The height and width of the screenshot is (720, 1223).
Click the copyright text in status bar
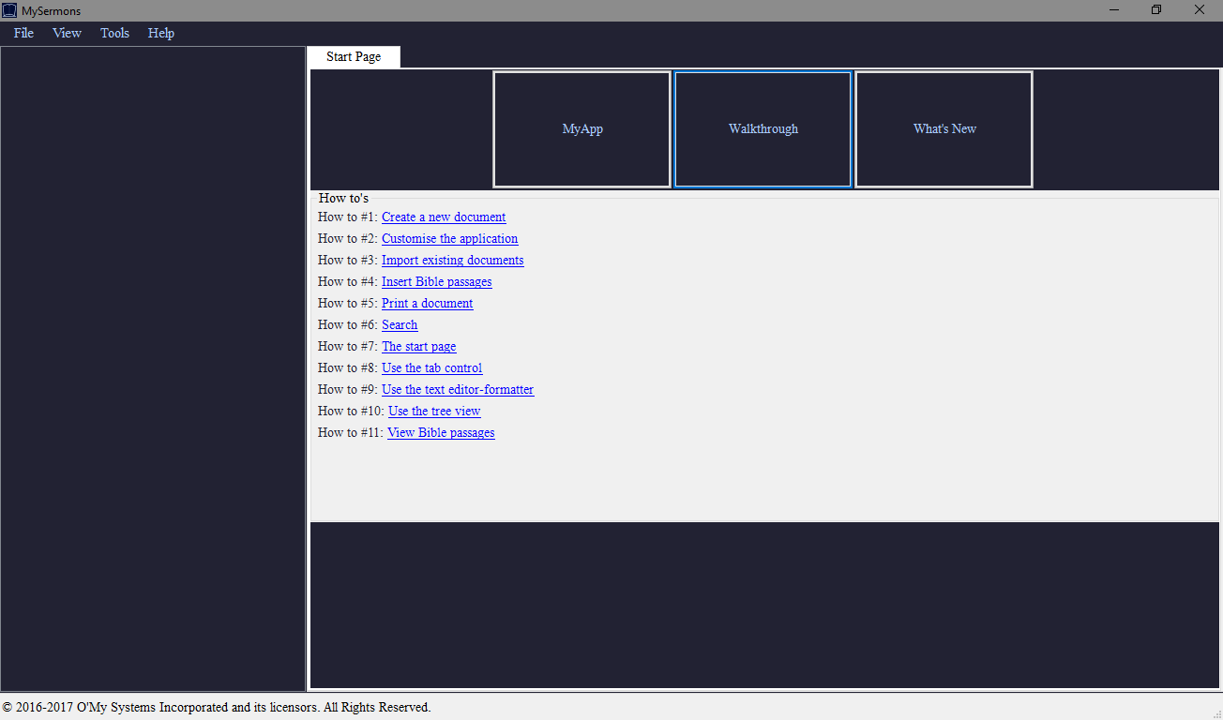click(x=217, y=708)
